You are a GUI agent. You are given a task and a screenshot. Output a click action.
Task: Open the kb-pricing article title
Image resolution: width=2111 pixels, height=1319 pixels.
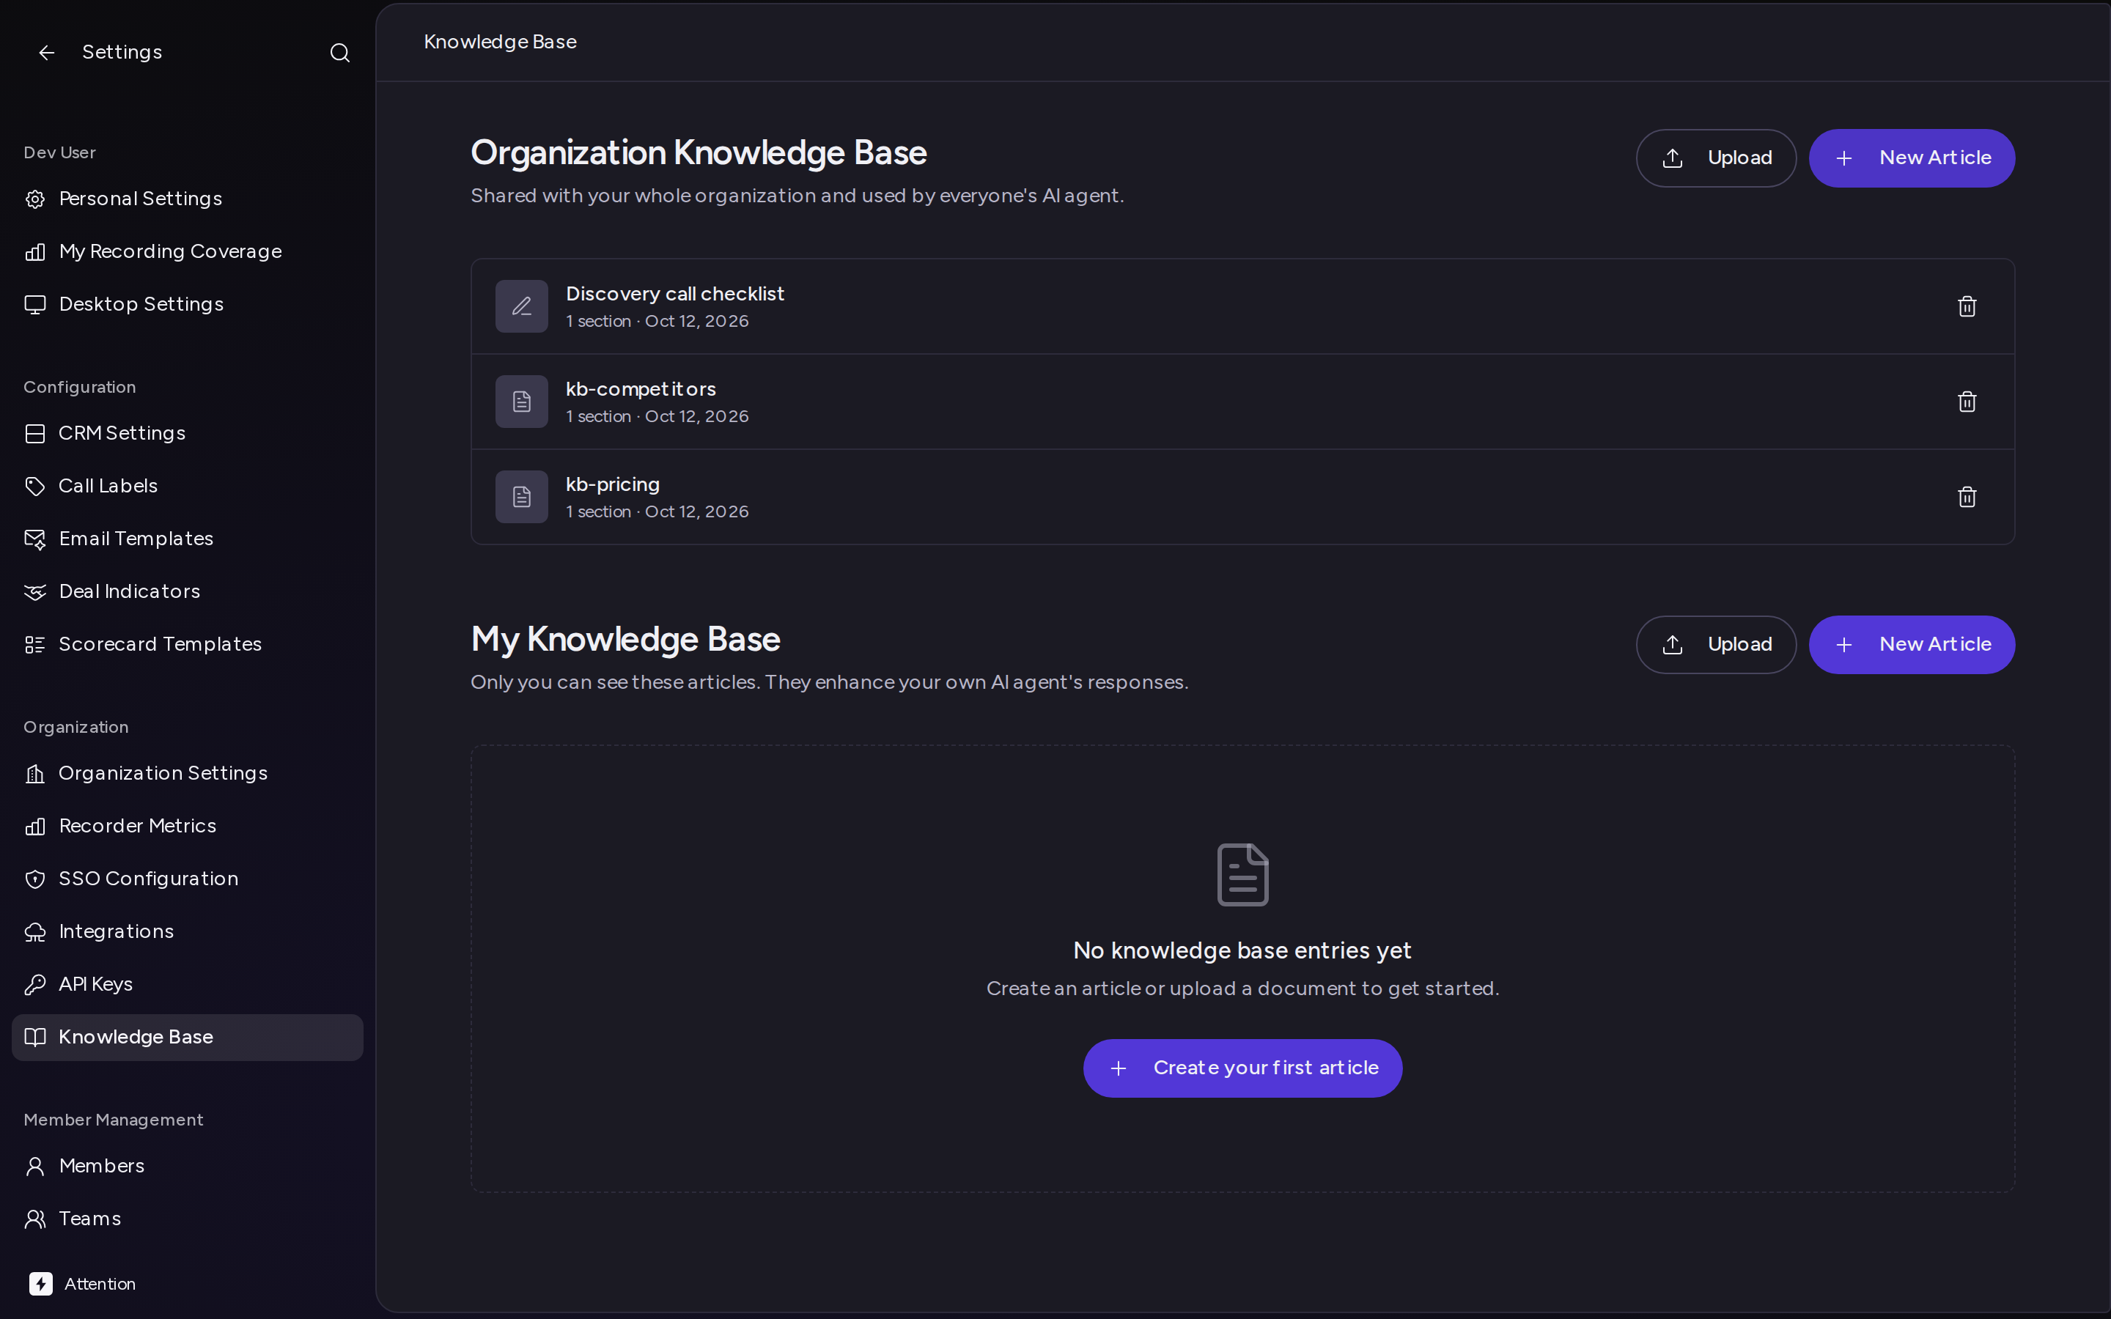click(612, 484)
